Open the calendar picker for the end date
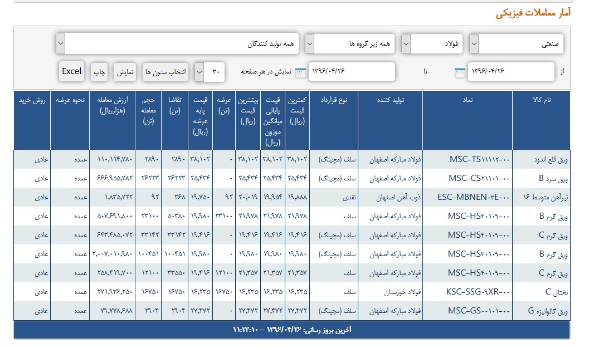Viewport: 589px width, 348px height. coord(300,72)
